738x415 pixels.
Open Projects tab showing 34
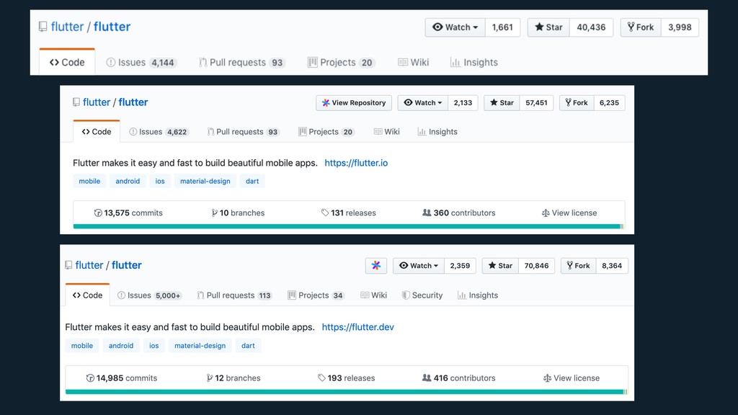316,295
